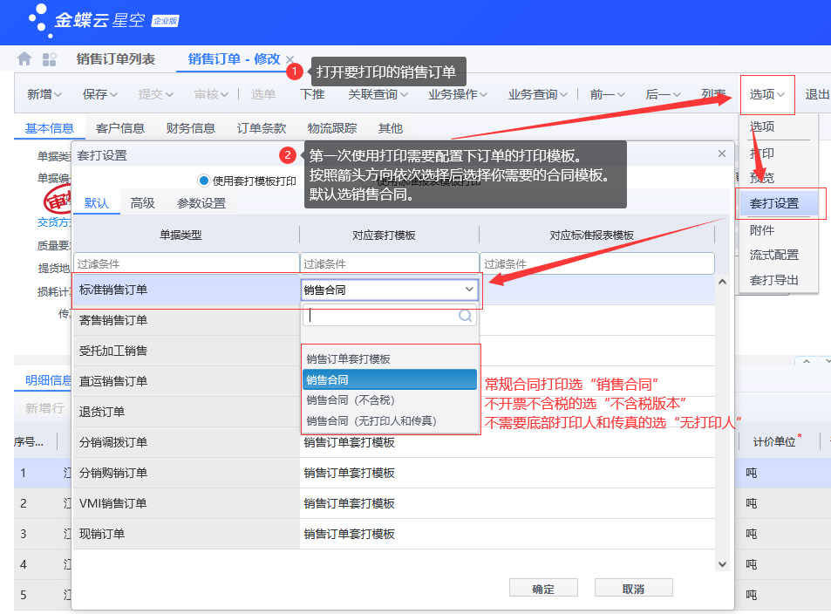831x614 pixels.
Task: Switch to the 客户信息 tab
Action: point(120,128)
